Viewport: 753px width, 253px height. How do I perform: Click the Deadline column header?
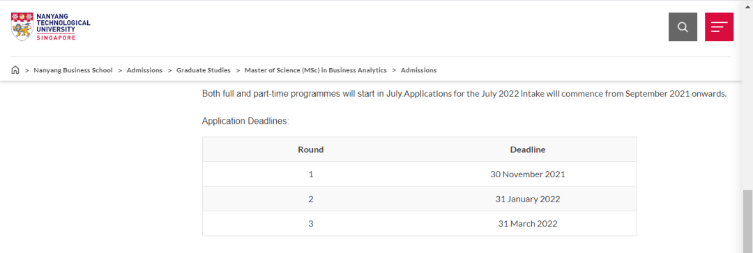pos(528,149)
